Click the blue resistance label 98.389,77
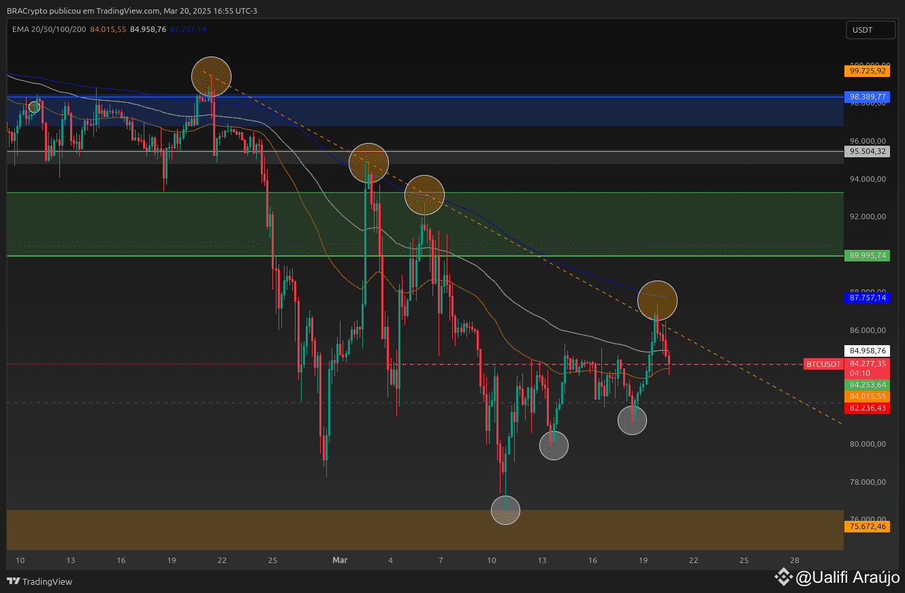Viewport: 905px width, 593px height. pos(867,97)
